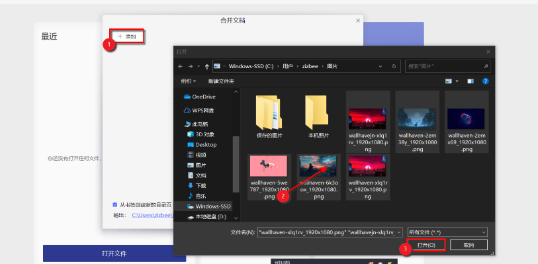Click navigation pane scrollbar up arrow
Image resolution: width=538 pixels, height=264 pixels.
[236, 91]
